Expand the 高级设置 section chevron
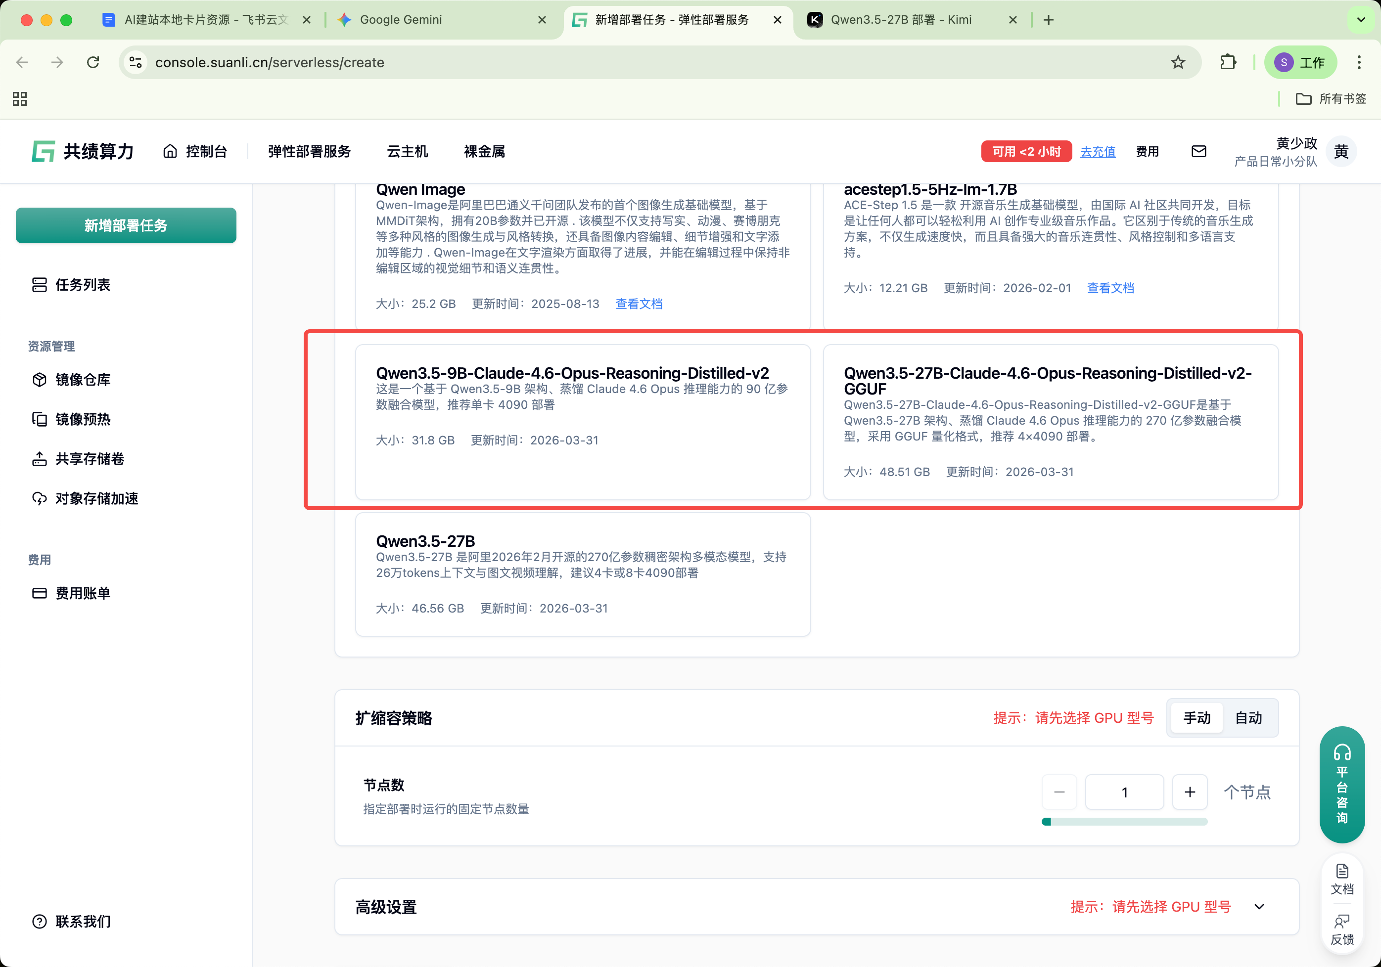The height and width of the screenshot is (967, 1381). 1259,906
